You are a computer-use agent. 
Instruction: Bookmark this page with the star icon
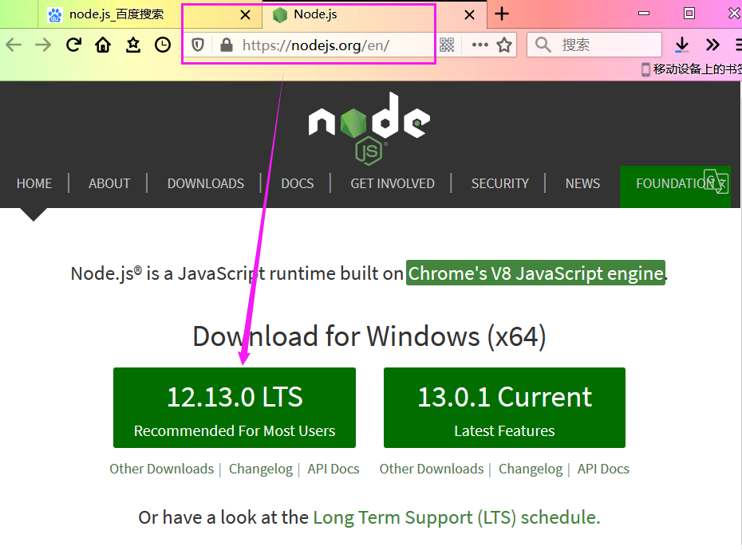(504, 45)
